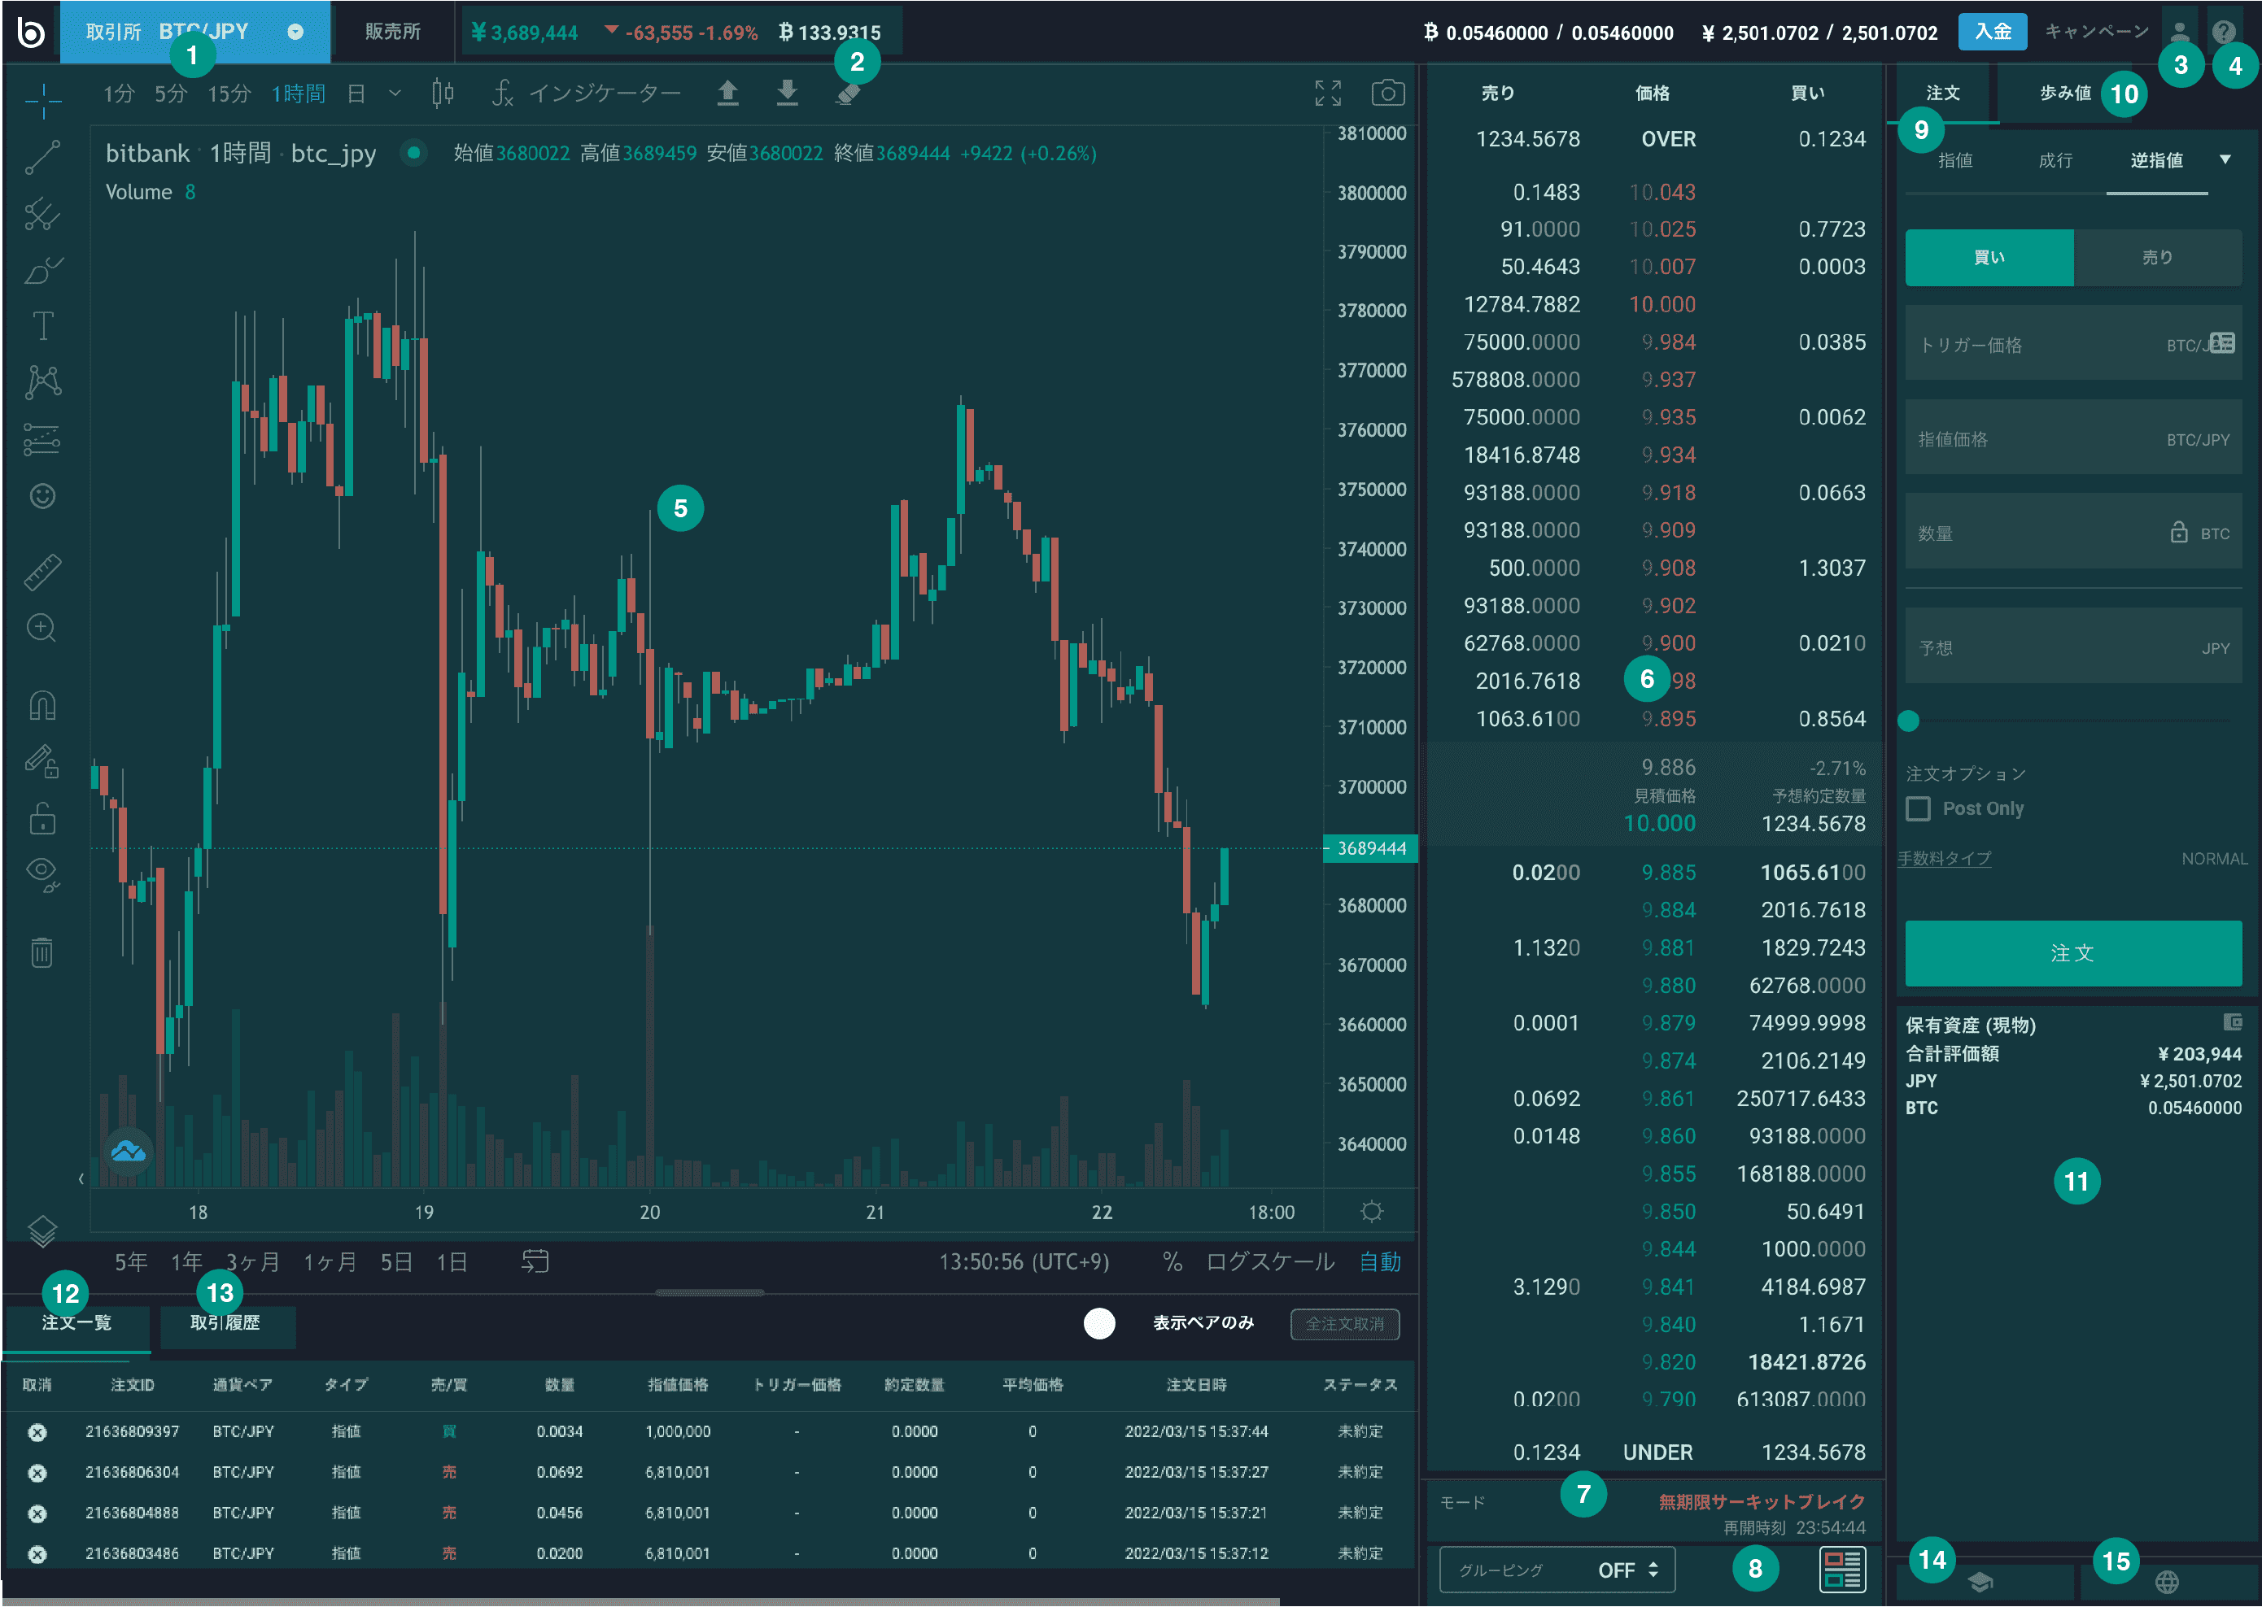
Task: Click the magnet mode icon
Action: coord(42,706)
